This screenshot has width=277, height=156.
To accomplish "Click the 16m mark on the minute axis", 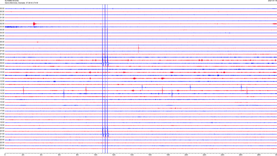I will [x=150, y=155].
